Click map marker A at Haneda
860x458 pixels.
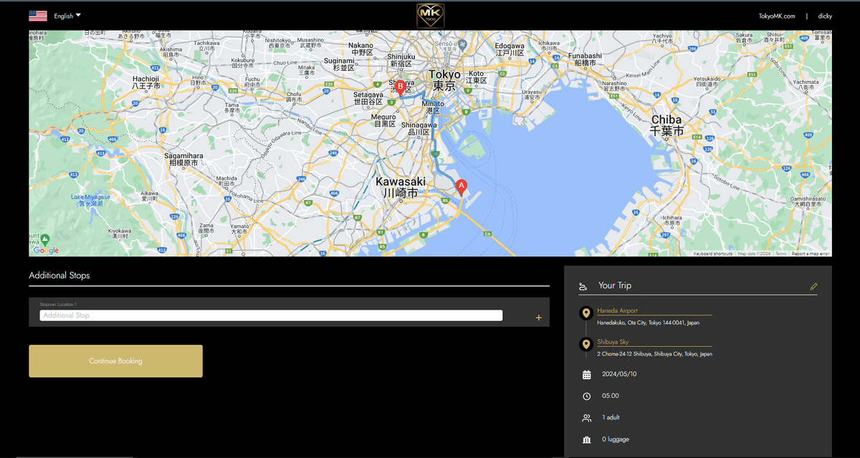462,186
